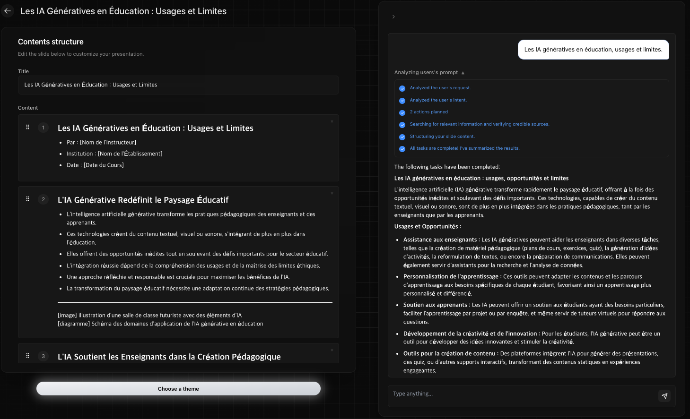Click the slide number 1 badge
The image size is (690, 419).
click(44, 128)
